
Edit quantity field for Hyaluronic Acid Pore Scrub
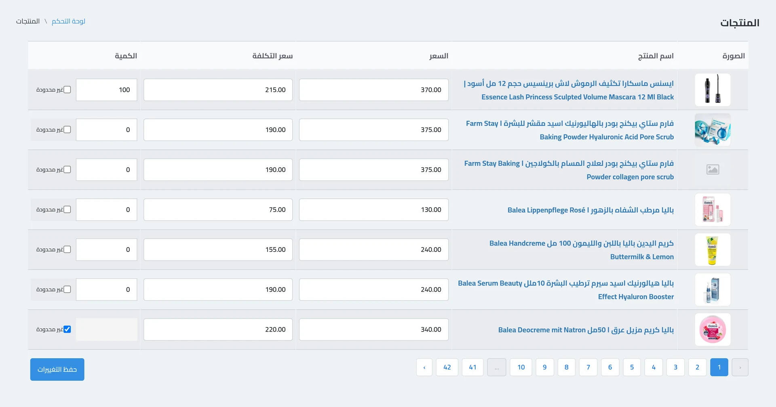click(x=107, y=130)
